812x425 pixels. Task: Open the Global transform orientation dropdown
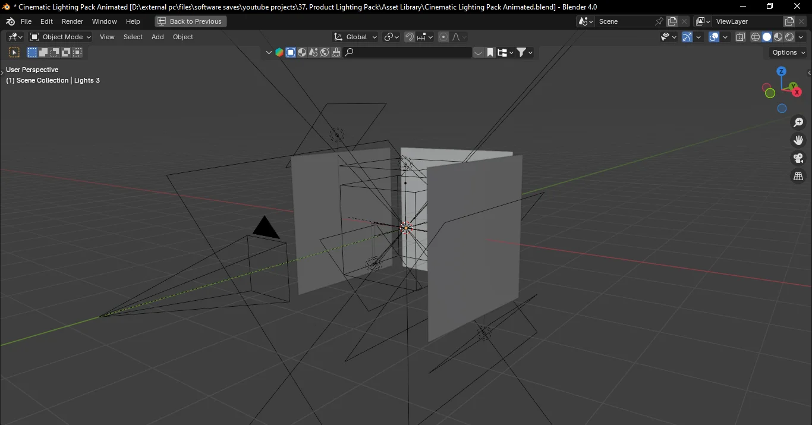tap(355, 36)
